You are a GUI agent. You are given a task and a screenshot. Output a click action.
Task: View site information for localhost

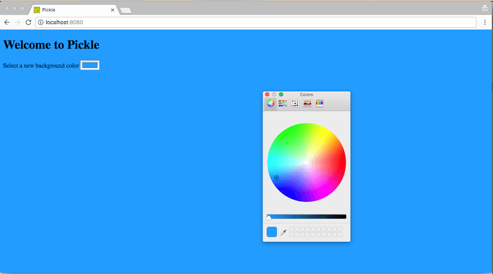coord(40,22)
